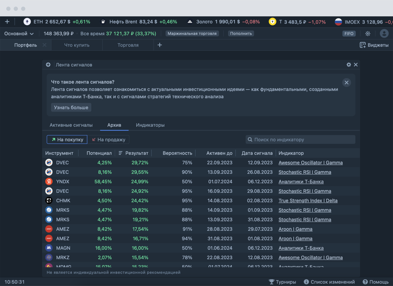Click the all-time profit 37 121,37 ₽ (33,37%)
The width and height of the screenshot is (393, 286).
[131, 33]
